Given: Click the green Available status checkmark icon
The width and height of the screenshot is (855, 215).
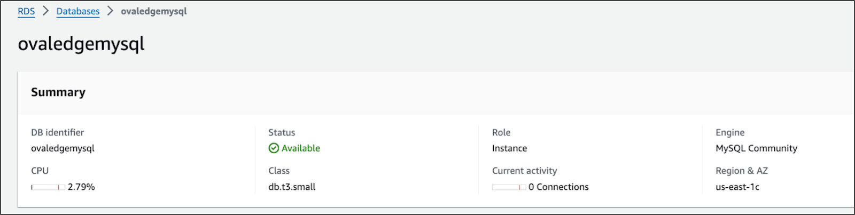Looking at the screenshot, I should [x=274, y=148].
